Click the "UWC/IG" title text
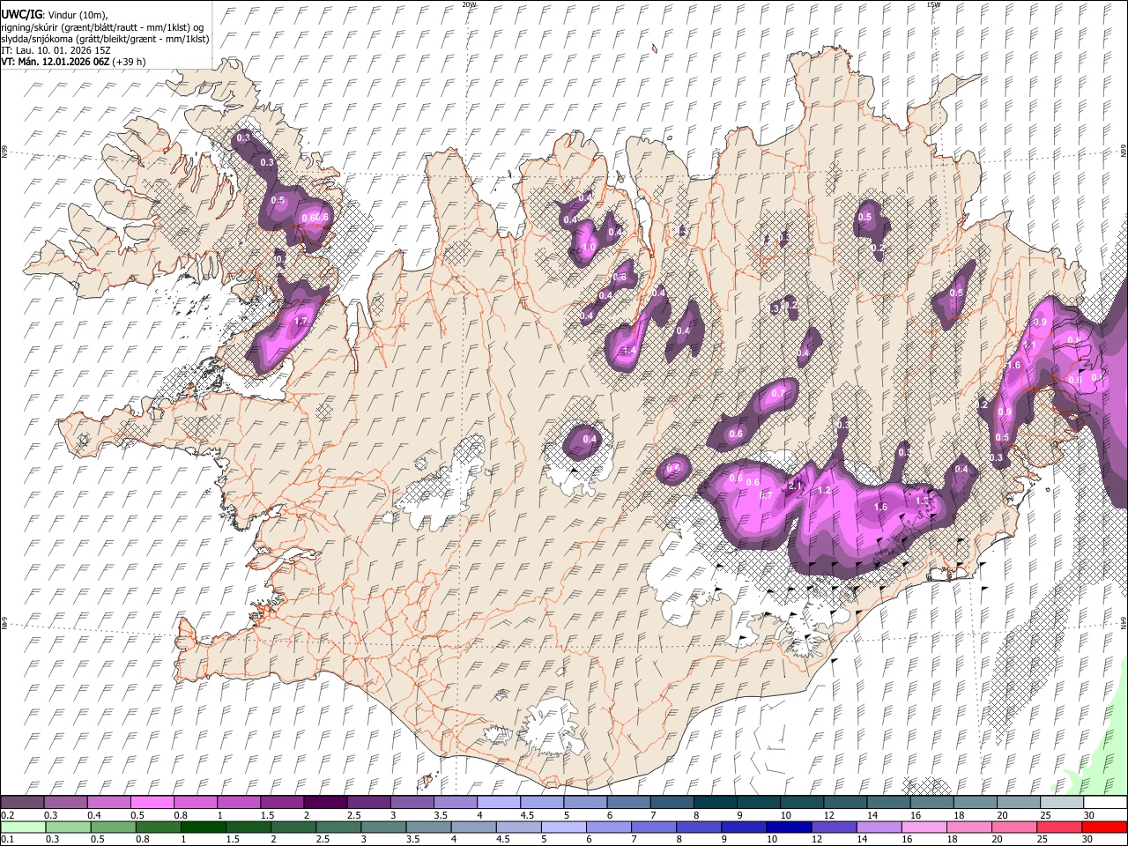The width and height of the screenshot is (1128, 846). 21,13
